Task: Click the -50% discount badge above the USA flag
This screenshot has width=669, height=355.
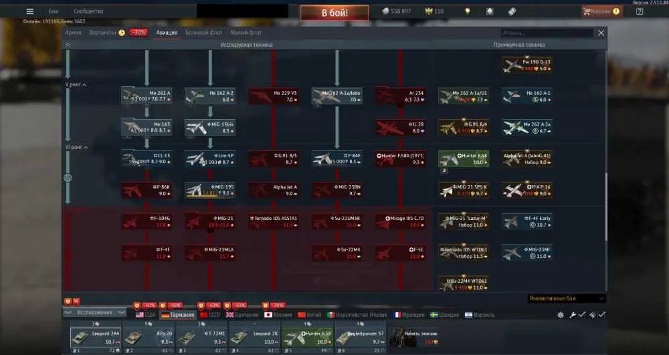Action: tap(149, 306)
